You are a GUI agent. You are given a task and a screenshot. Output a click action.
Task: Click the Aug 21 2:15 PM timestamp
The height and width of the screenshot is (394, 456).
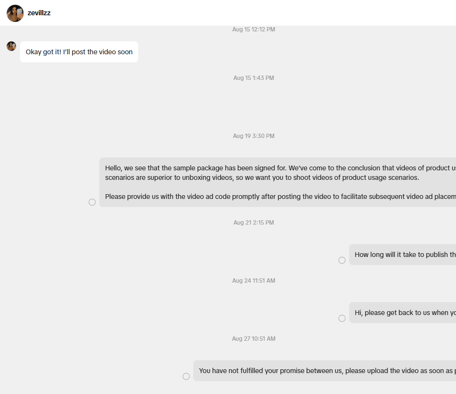click(x=254, y=223)
